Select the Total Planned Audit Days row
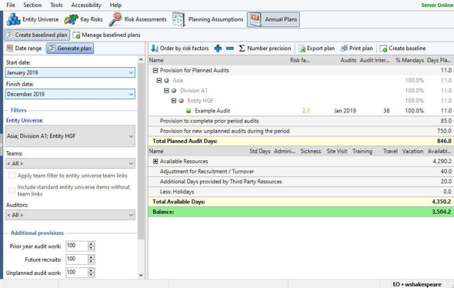Viewport: 454px width, 288px height. 301,142
